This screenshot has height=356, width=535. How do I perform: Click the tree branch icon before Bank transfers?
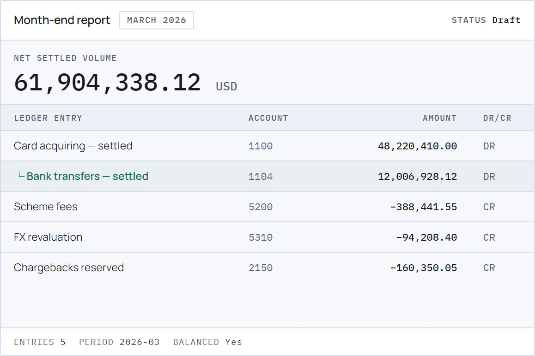(21, 175)
